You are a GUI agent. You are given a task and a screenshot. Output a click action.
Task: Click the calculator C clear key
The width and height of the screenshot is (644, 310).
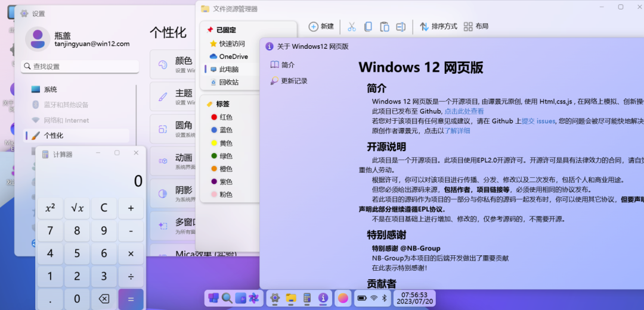tap(104, 208)
